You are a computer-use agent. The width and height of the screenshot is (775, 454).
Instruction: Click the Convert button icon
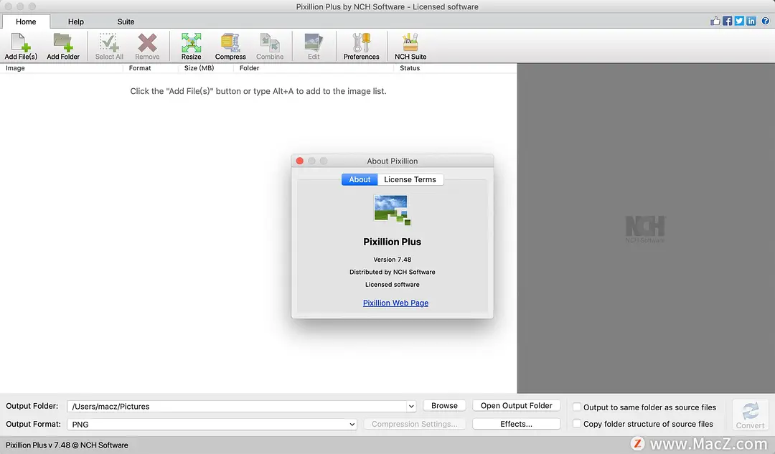pos(751,415)
